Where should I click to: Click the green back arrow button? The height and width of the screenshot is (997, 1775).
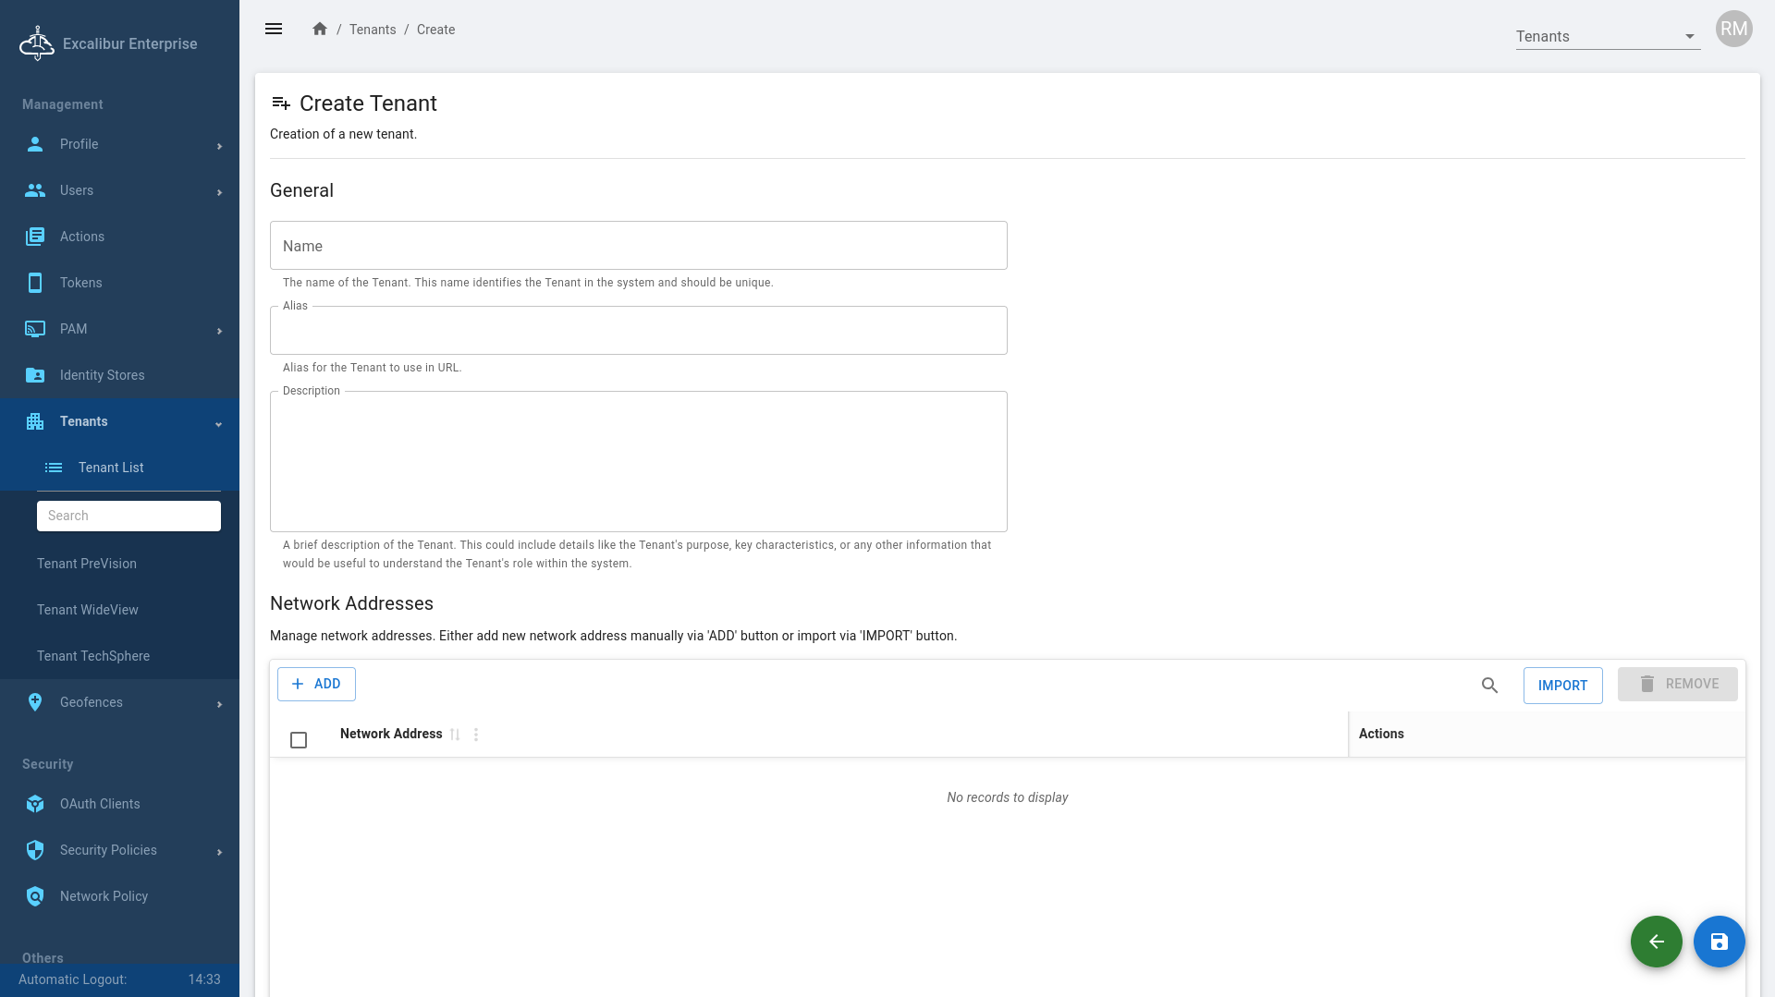(x=1656, y=942)
